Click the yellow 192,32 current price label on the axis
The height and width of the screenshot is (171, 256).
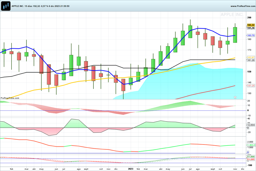point(251,25)
